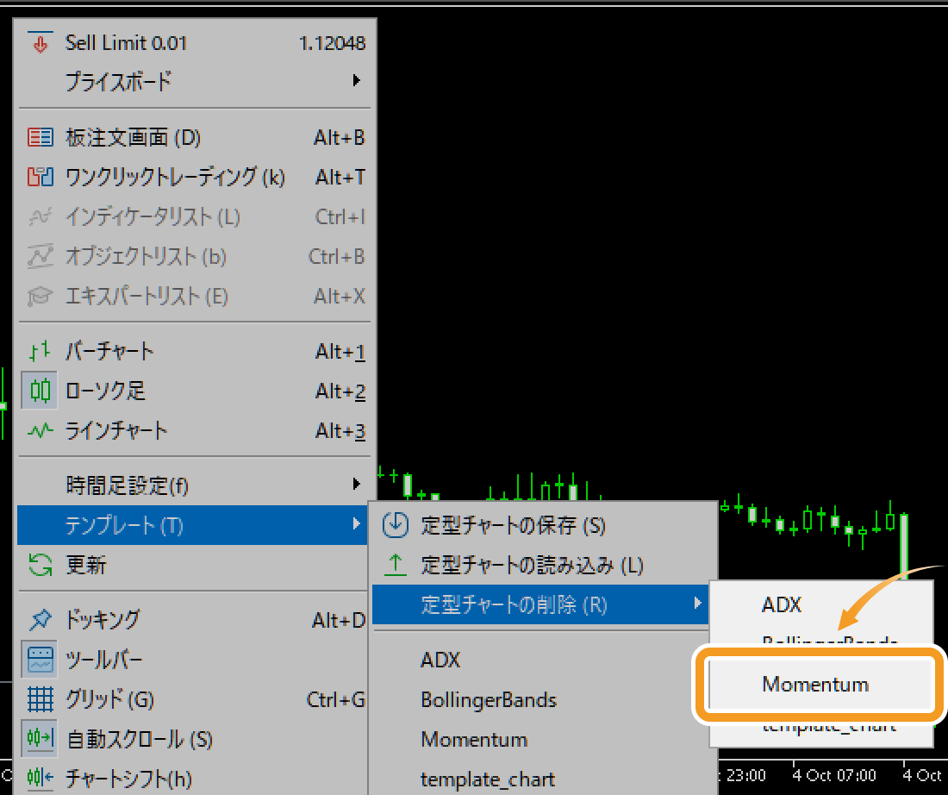Click the Sell Limit red arrow icon
This screenshot has width=948, height=795.
[x=40, y=43]
